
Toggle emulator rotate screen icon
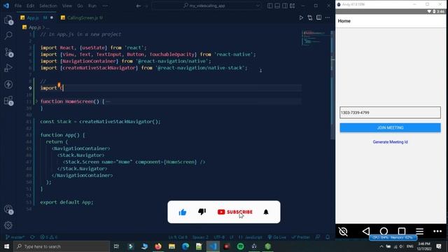(343, 231)
